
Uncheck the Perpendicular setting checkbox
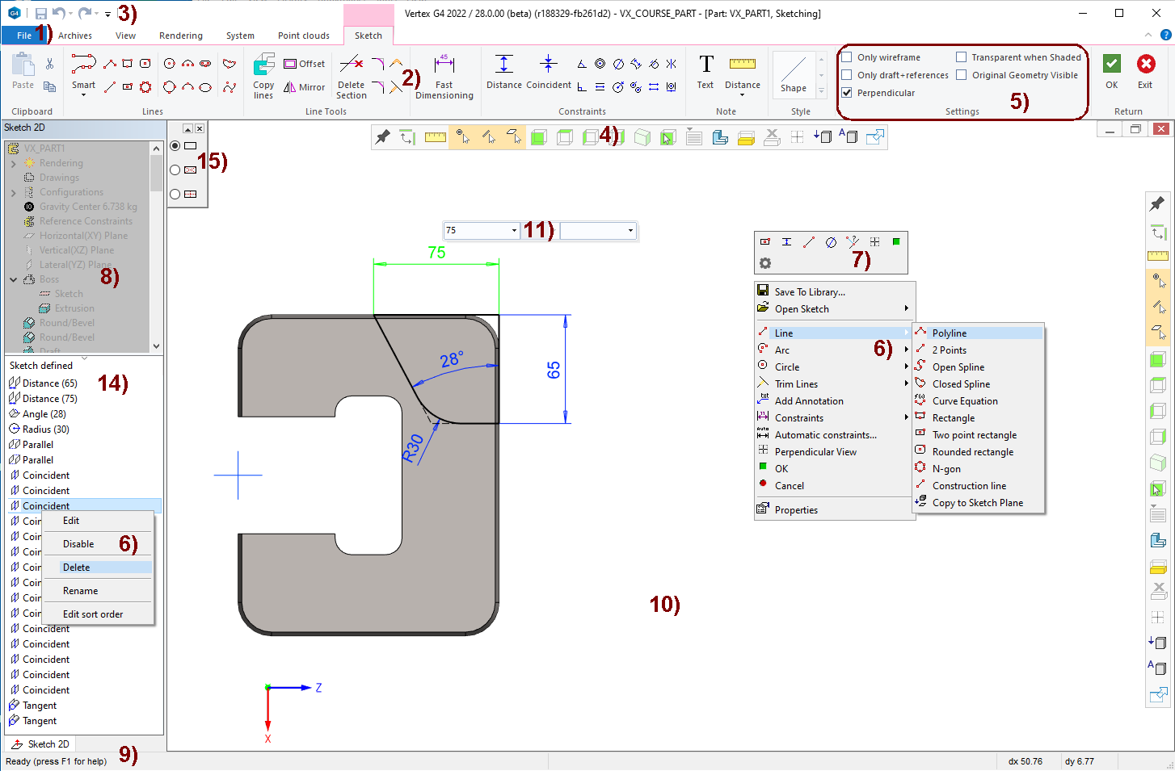[847, 93]
